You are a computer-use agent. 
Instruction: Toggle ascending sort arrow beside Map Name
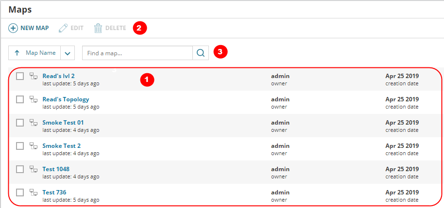[x=17, y=53]
